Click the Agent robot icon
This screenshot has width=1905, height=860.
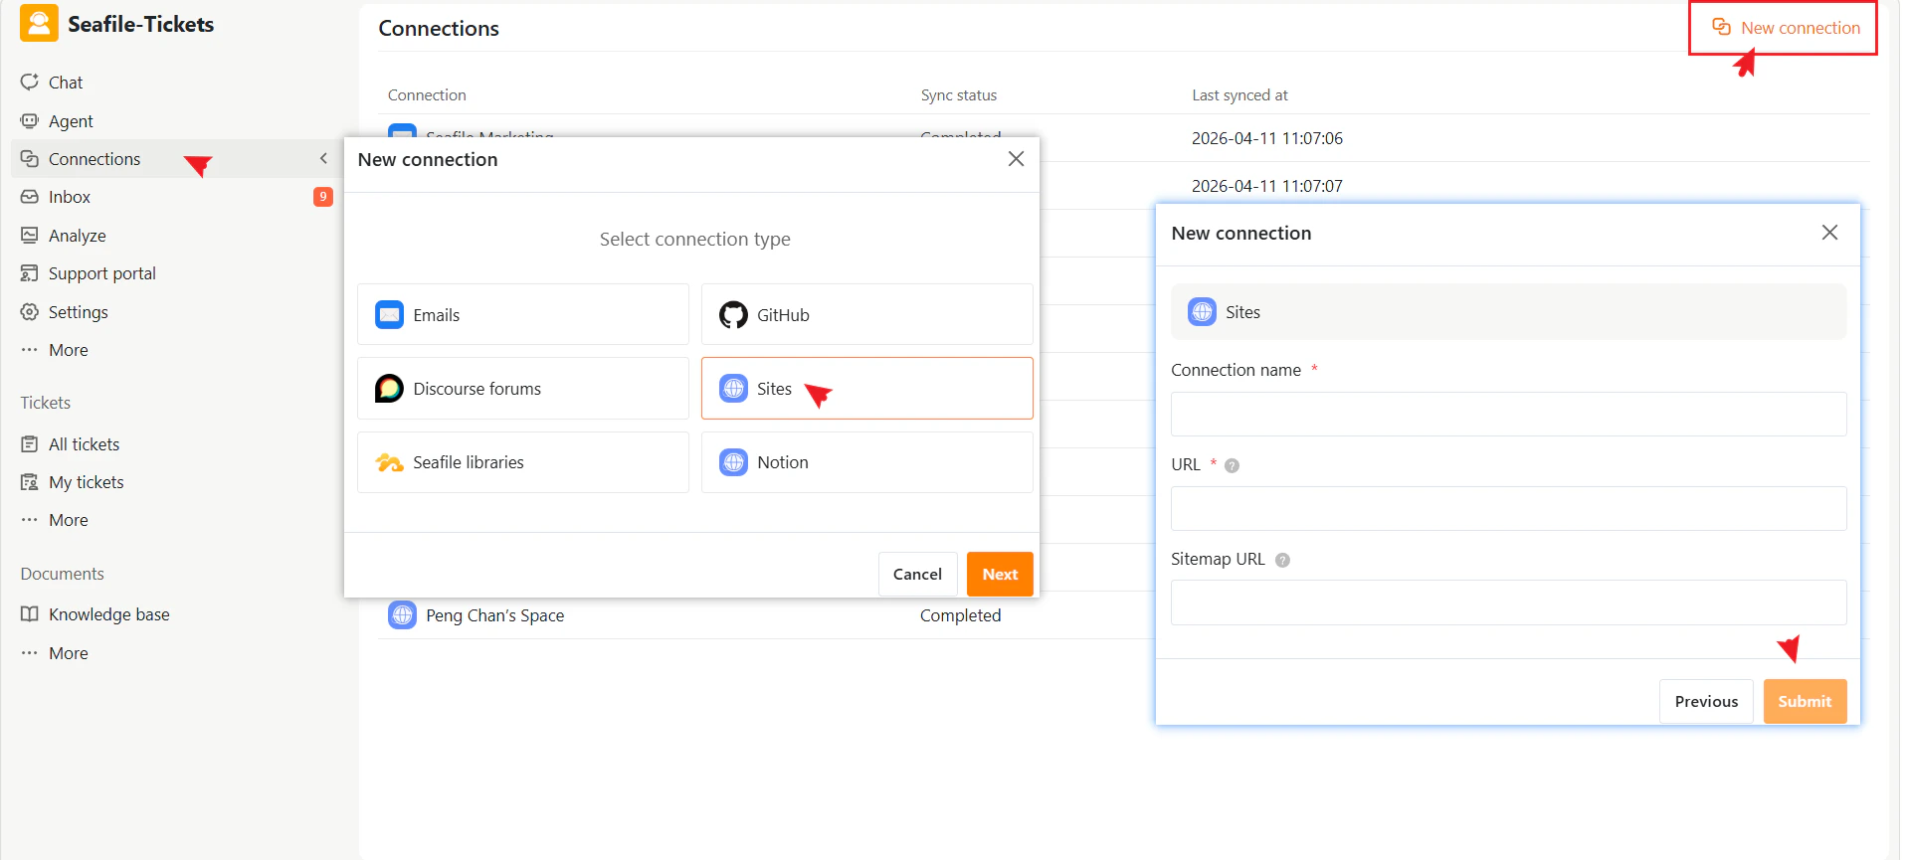[30, 120]
